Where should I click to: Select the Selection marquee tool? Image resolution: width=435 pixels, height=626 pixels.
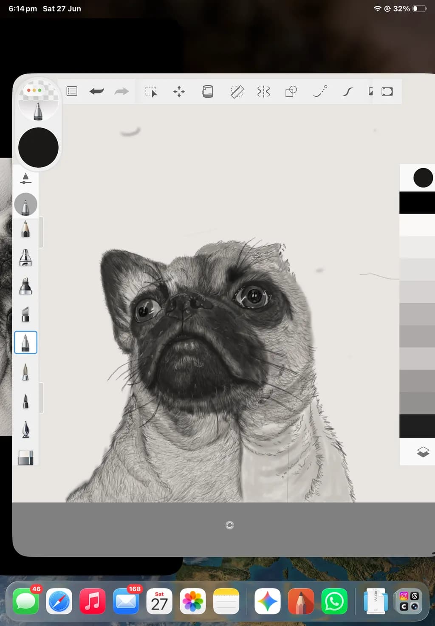pos(151,91)
